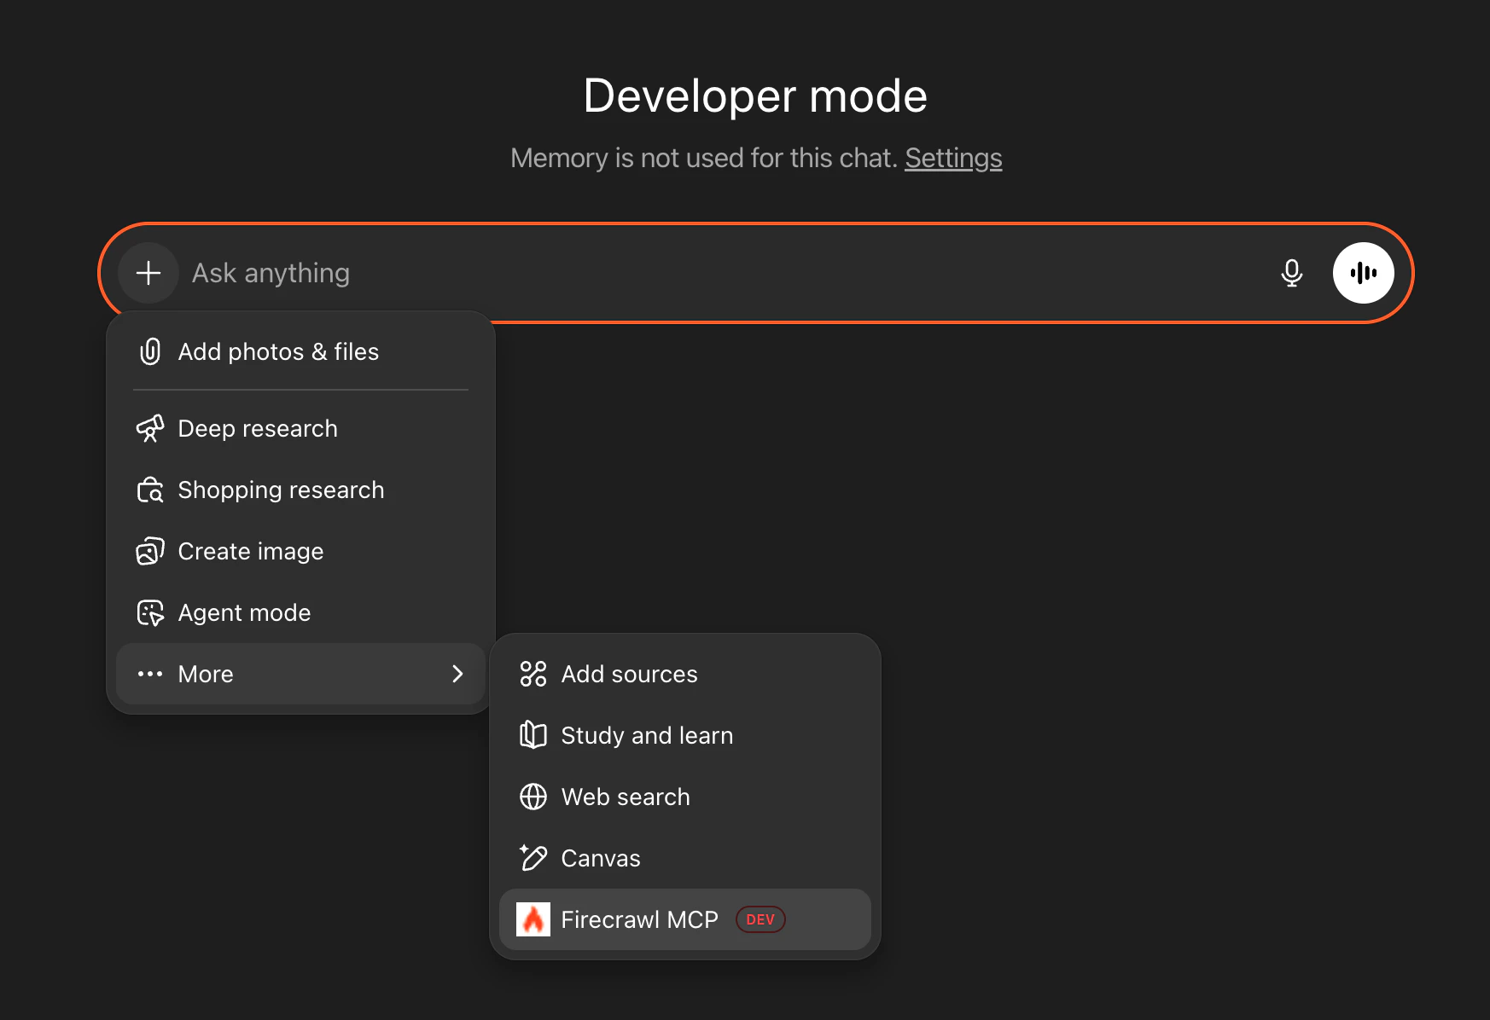Image resolution: width=1490 pixels, height=1020 pixels.
Task: Select the paperclip attach icon
Action: [x=150, y=351]
